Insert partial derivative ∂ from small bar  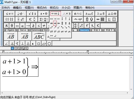(x=33, y=26)
